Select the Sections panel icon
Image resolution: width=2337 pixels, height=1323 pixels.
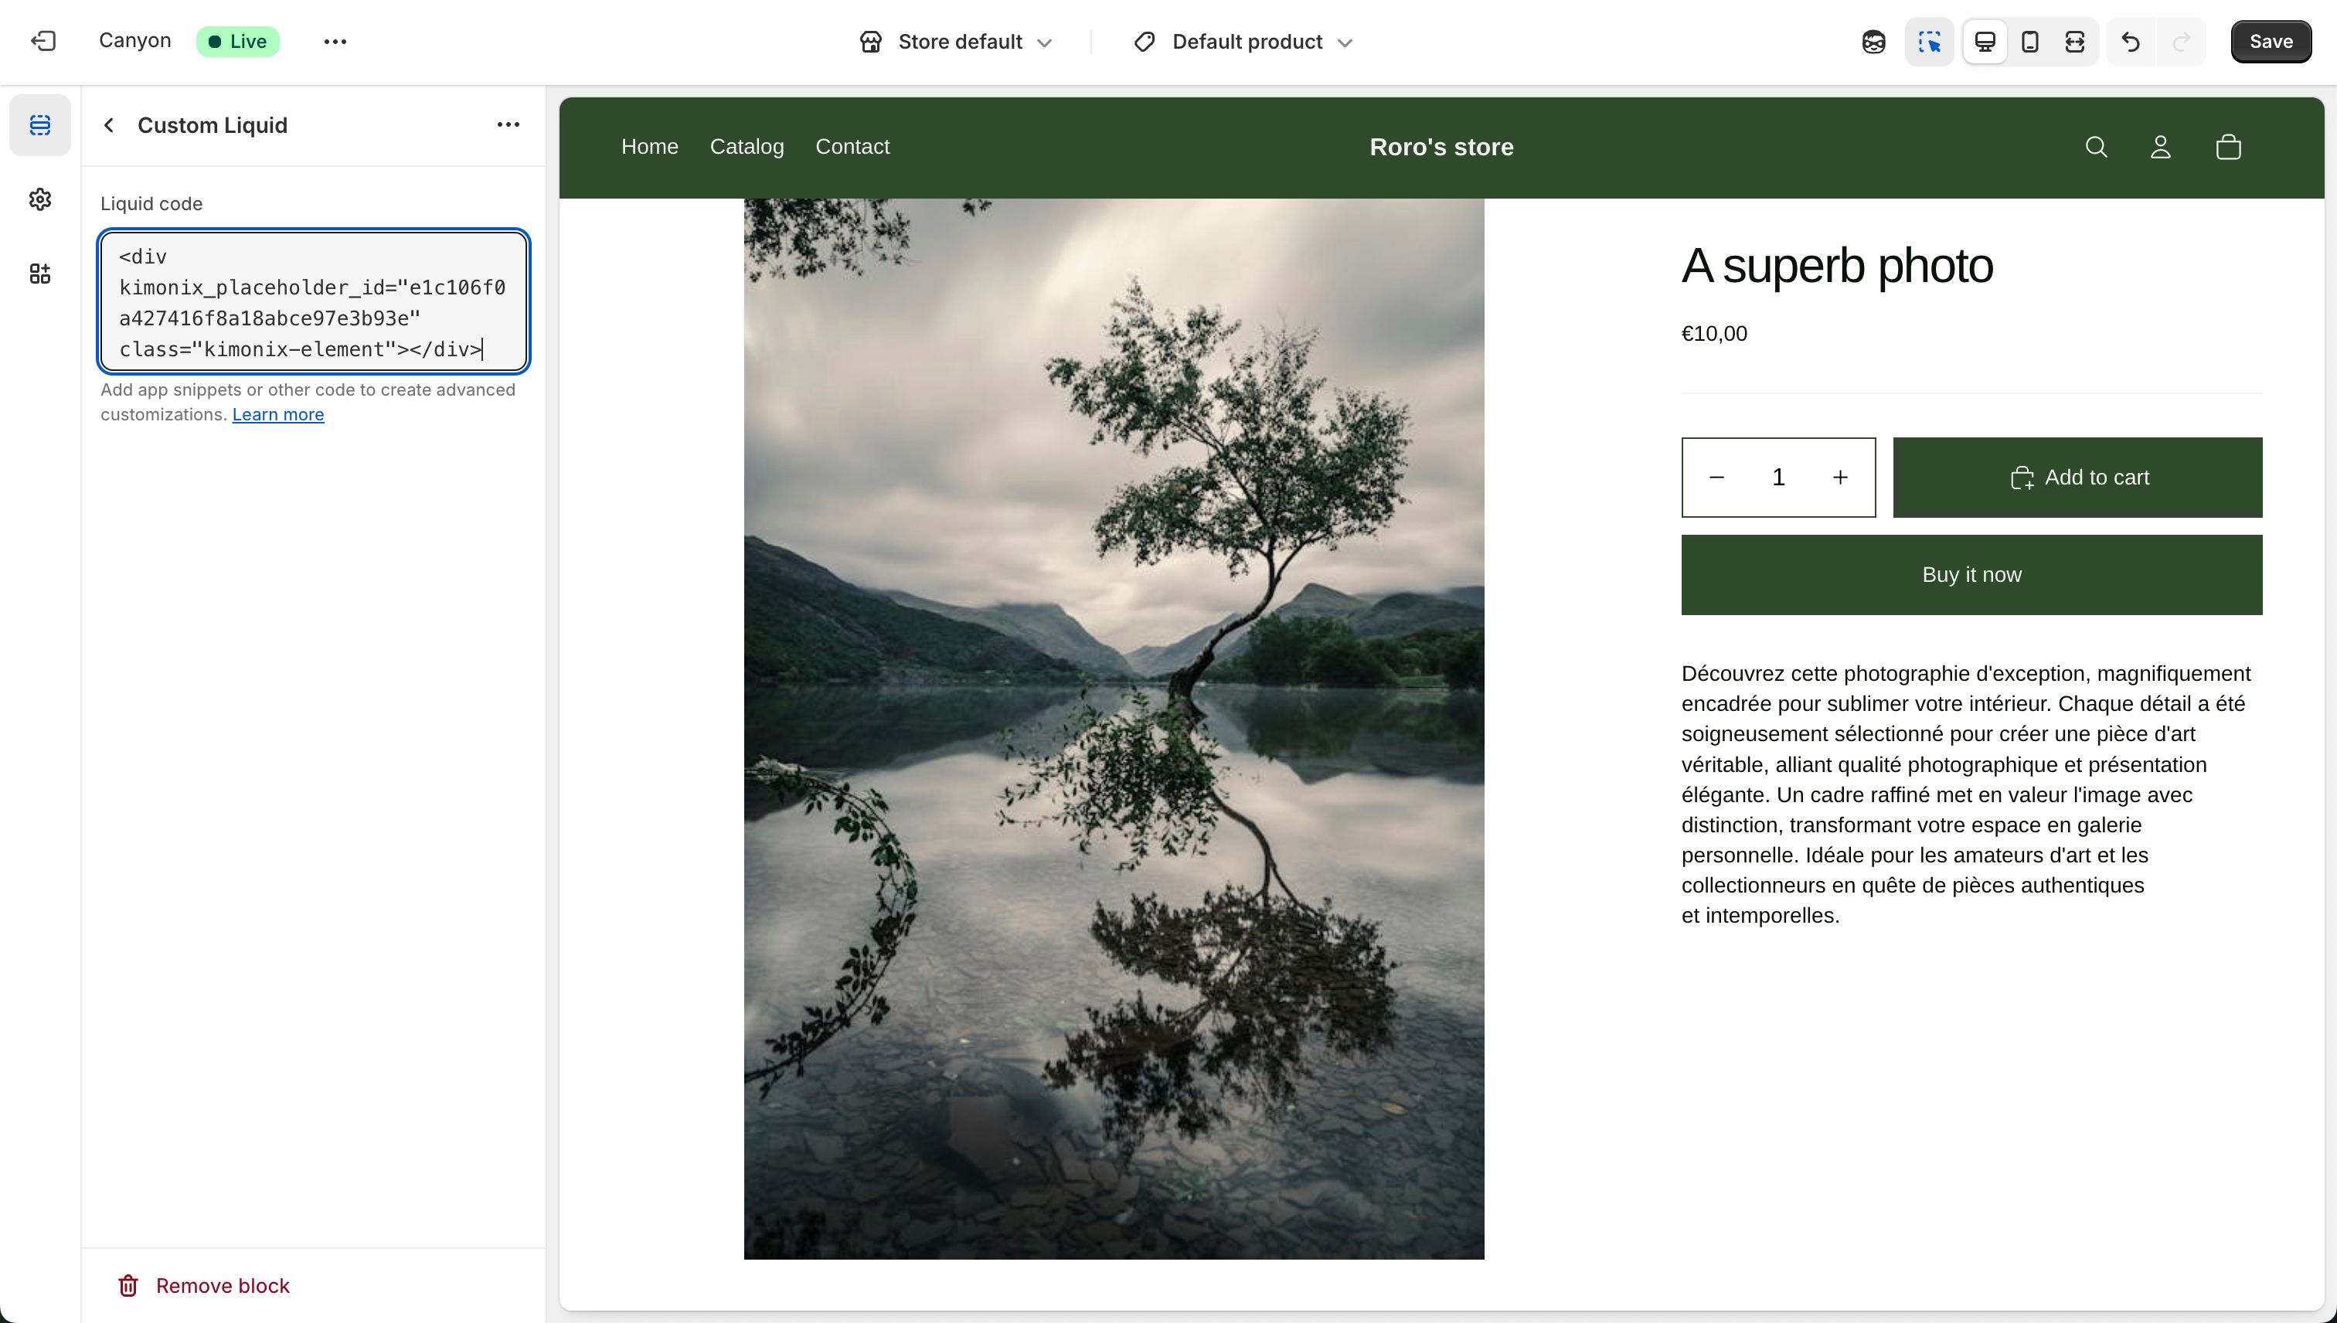(40, 125)
